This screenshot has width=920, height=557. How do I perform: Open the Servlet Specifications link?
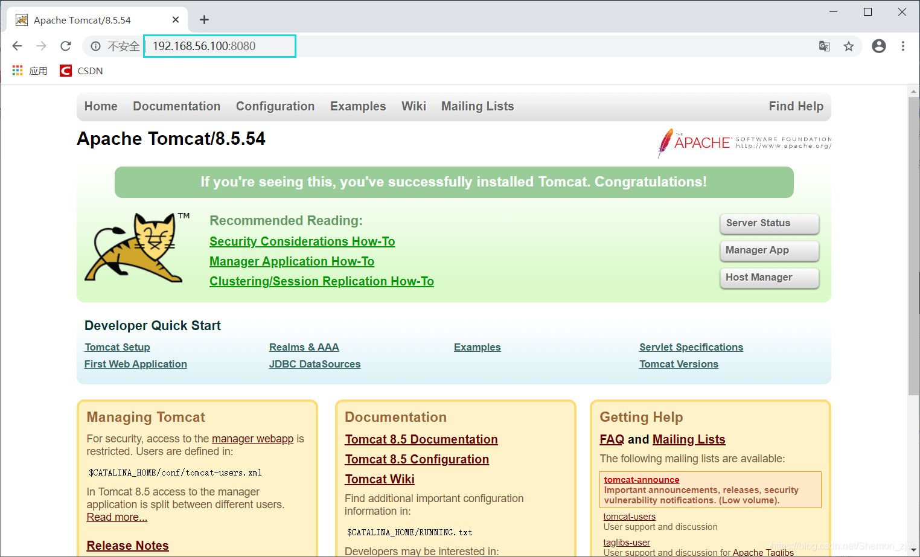691,347
